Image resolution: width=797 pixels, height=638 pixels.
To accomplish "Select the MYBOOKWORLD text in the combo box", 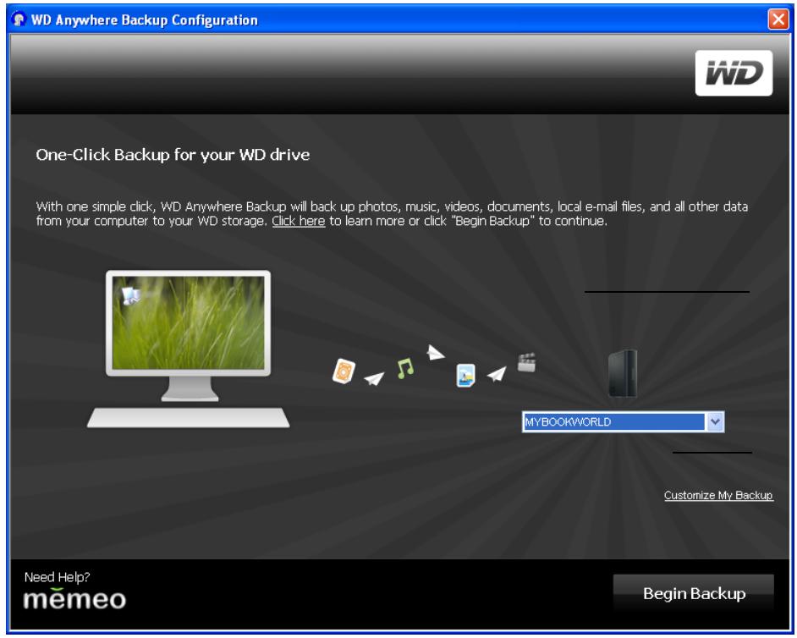I will coord(567,422).
